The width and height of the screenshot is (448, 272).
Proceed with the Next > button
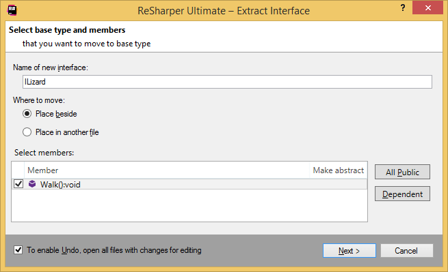click(349, 251)
